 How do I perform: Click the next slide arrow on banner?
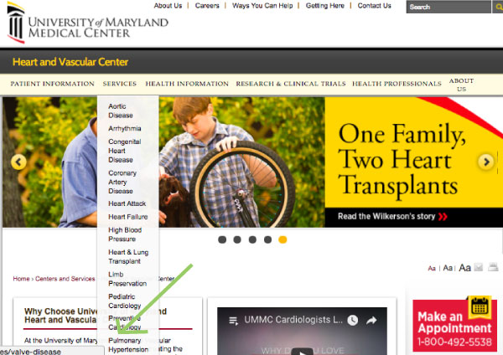pyautogui.click(x=486, y=162)
